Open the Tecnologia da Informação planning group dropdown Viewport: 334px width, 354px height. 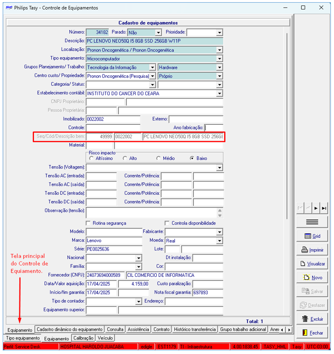pyautogui.click(x=152, y=67)
